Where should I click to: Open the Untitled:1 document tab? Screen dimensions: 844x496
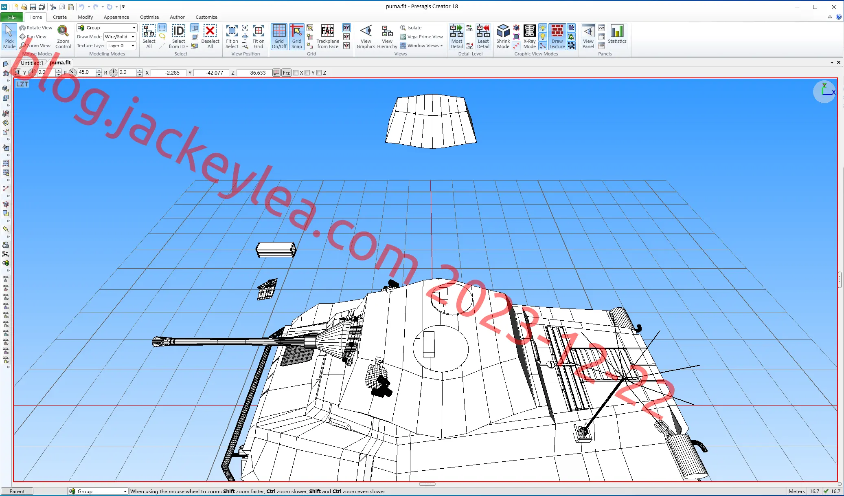coord(32,63)
